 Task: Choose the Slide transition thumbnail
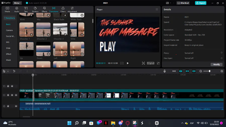tap(77, 30)
